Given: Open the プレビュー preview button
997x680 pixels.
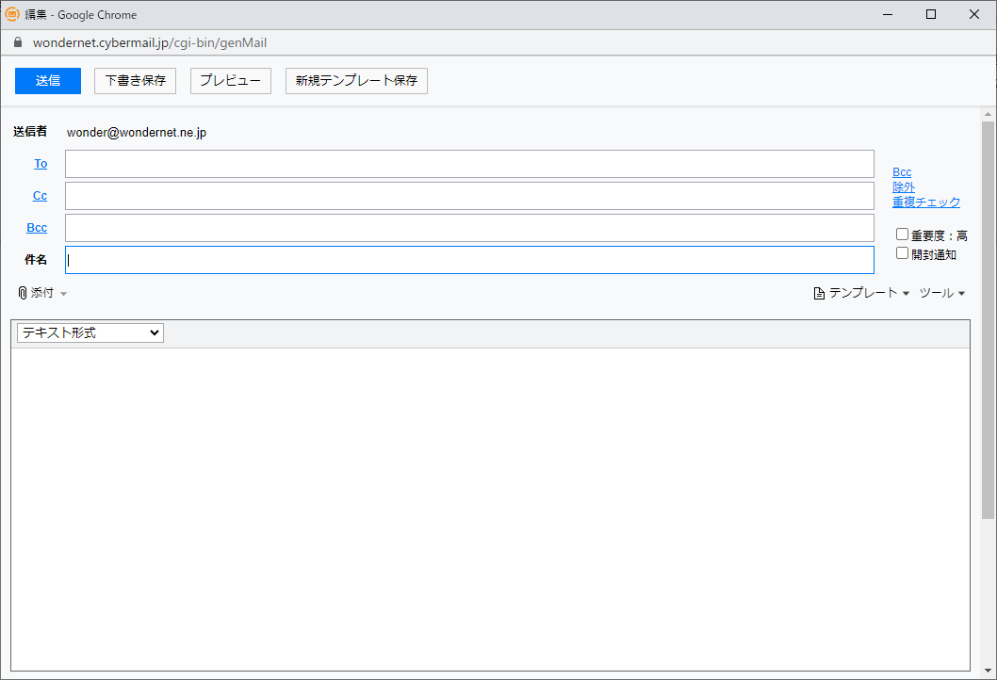Looking at the screenshot, I should click(231, 81).
